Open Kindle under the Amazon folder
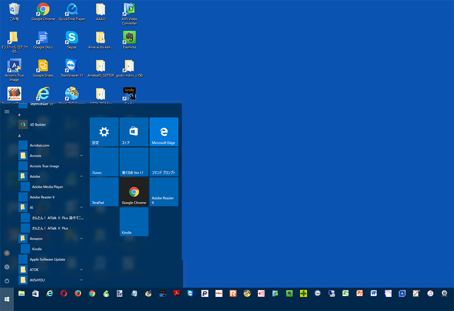The image size is (454, 311). [53, 249]
